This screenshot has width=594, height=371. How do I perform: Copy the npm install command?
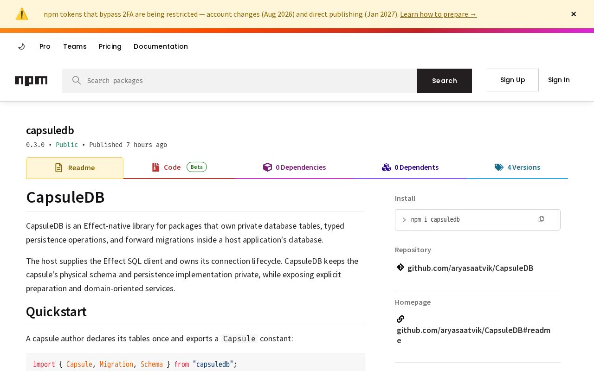tap(541, 219)
